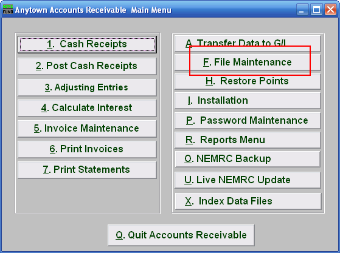Select Post Cash Receipts
340x253 pixels.
(87, 66)
